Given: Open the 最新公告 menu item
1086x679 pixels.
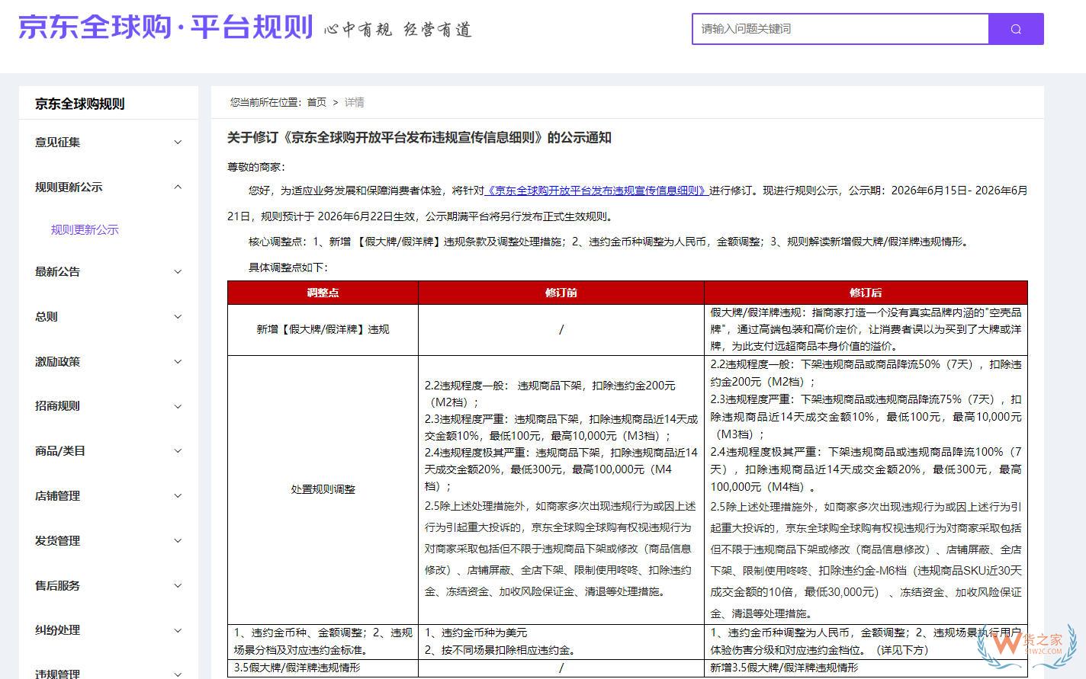Looking at the screenshot, I should coord(57,271).
